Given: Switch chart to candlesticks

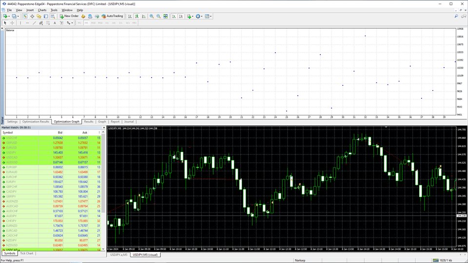Looking at the screenshot, I should click(136, 16).
